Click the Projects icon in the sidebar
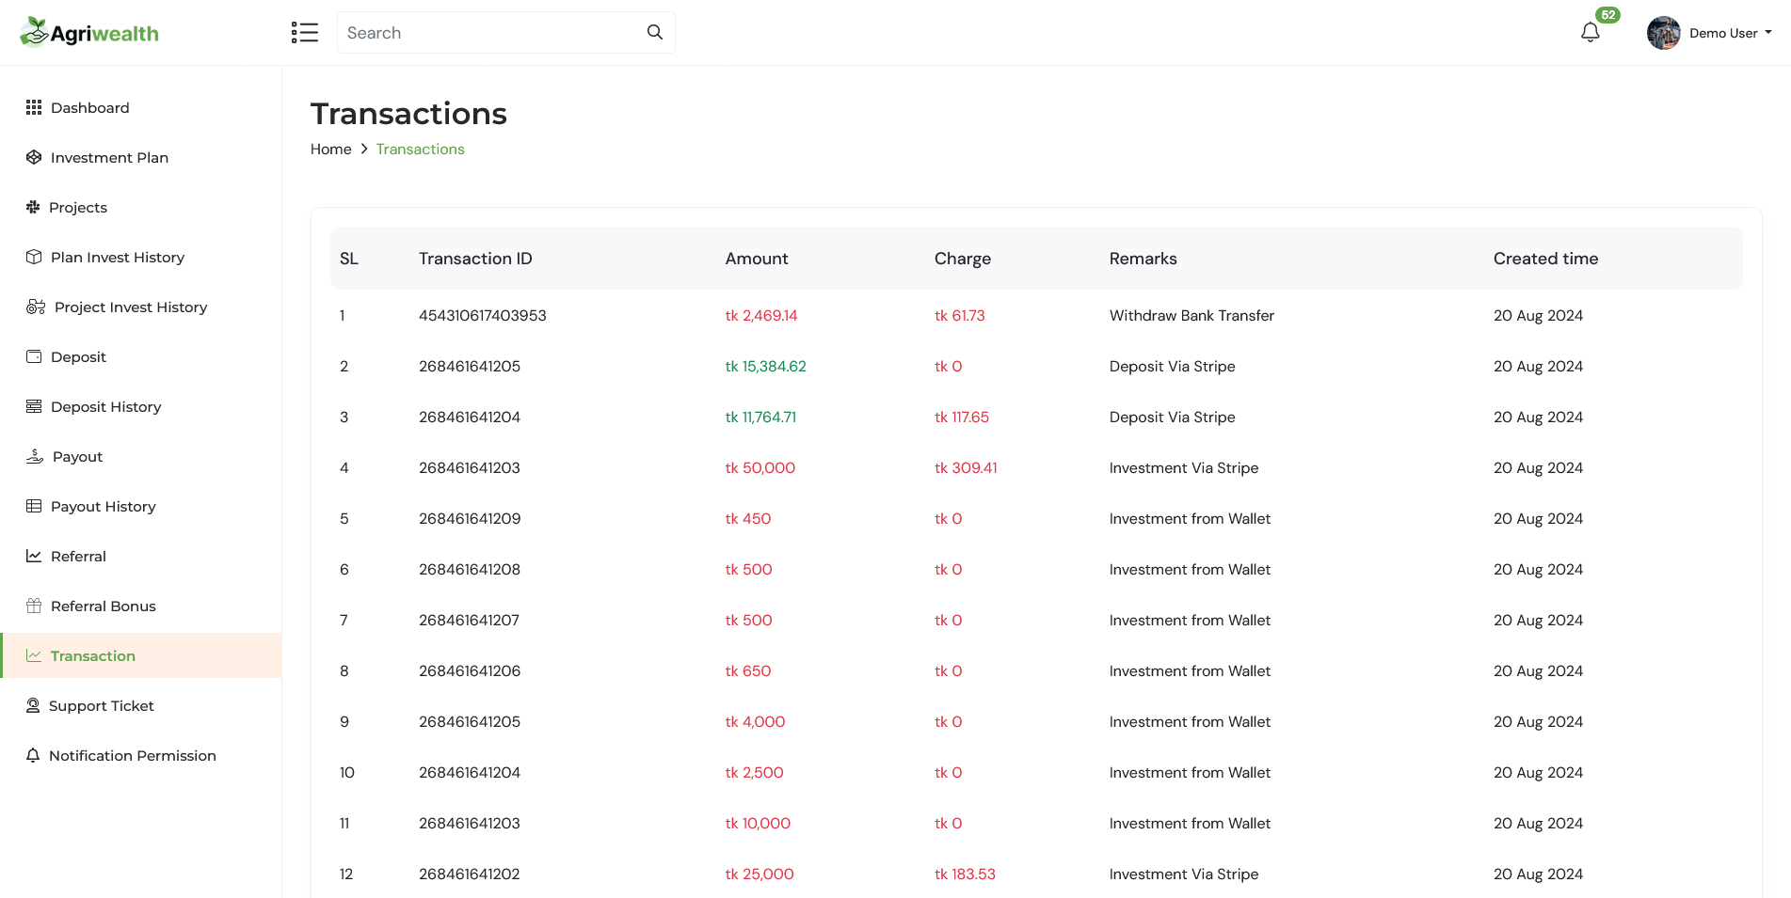 click(x=34, y=207)
